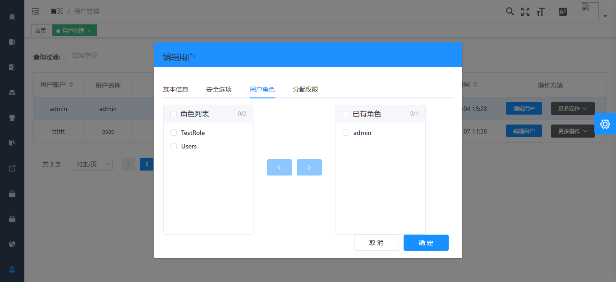Select all with the 角色列表 header checkbox
The height and width of the screenshot is (282, 616).
(174, 114)
